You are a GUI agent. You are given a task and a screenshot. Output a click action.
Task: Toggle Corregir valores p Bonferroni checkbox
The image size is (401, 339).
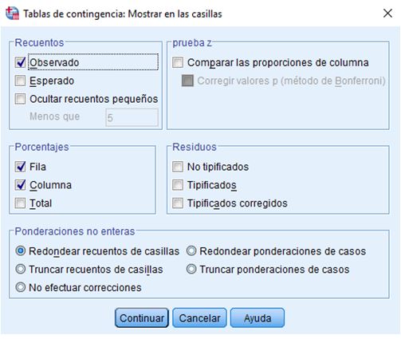coord(187,81)
